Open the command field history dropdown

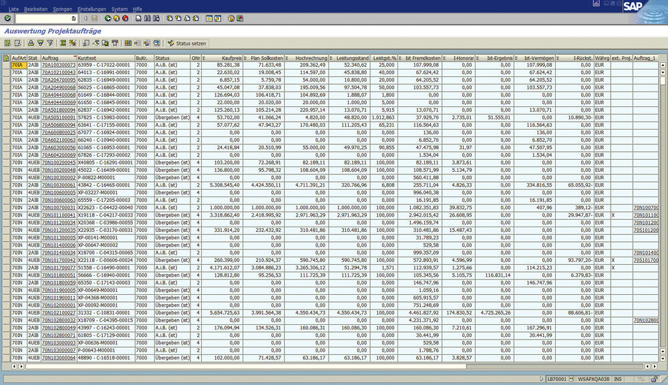pos(73,18)
